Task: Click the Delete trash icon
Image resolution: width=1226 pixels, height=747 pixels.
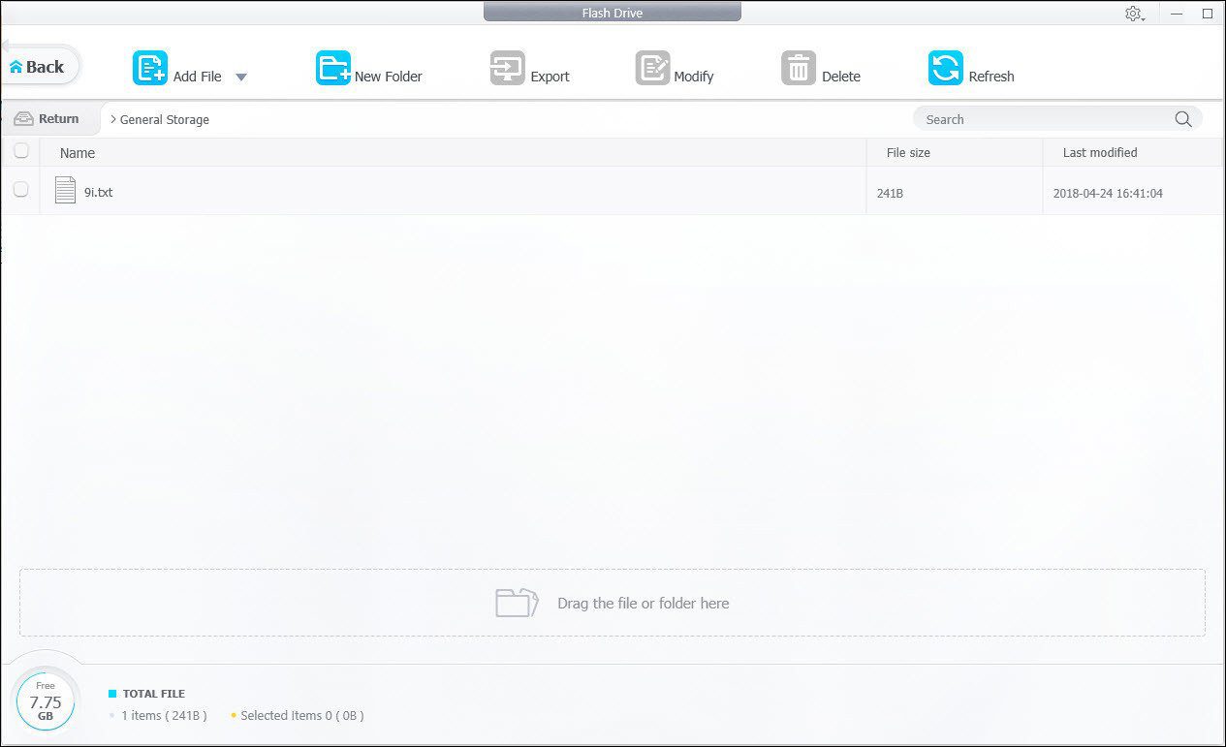Action: tap(799, 68)
